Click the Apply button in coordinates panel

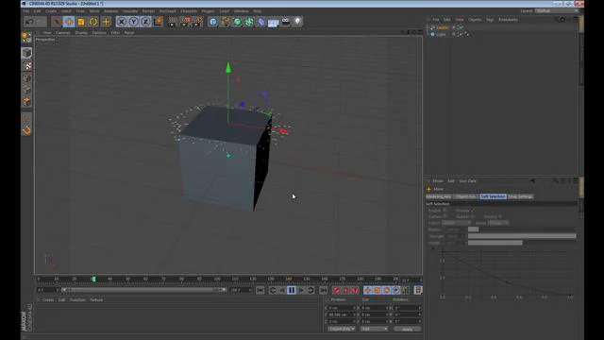pos(407,329)
